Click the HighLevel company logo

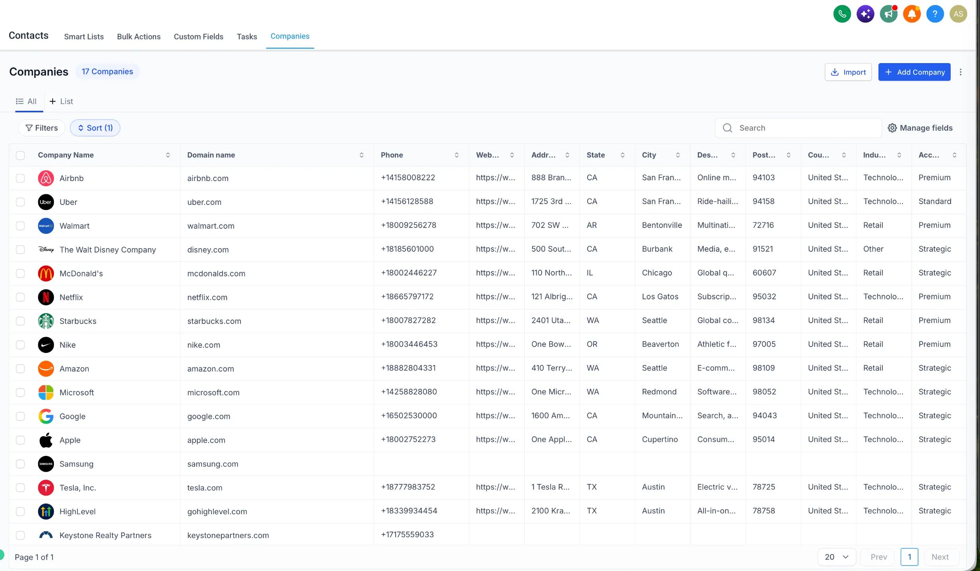pyautogui.click(x=46, y=512)
